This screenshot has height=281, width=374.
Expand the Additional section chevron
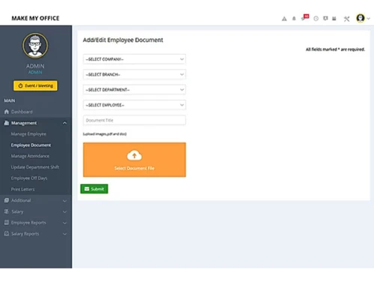tap(64, 201)
